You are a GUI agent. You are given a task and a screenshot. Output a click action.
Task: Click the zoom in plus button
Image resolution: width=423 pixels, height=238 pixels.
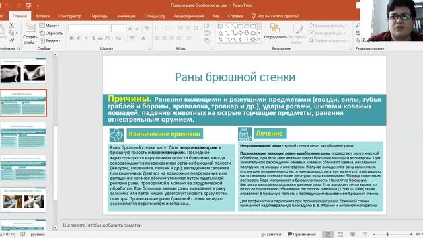coord(411,234)
